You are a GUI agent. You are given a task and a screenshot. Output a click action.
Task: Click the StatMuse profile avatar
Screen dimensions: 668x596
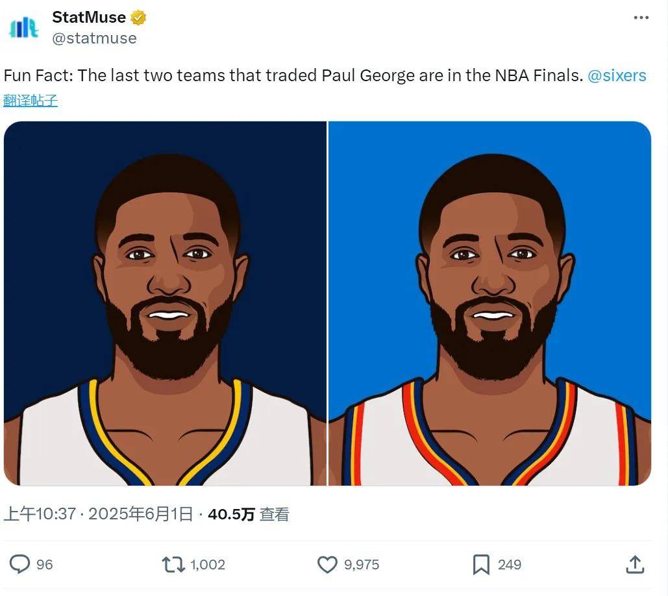(x=24, y=28)
